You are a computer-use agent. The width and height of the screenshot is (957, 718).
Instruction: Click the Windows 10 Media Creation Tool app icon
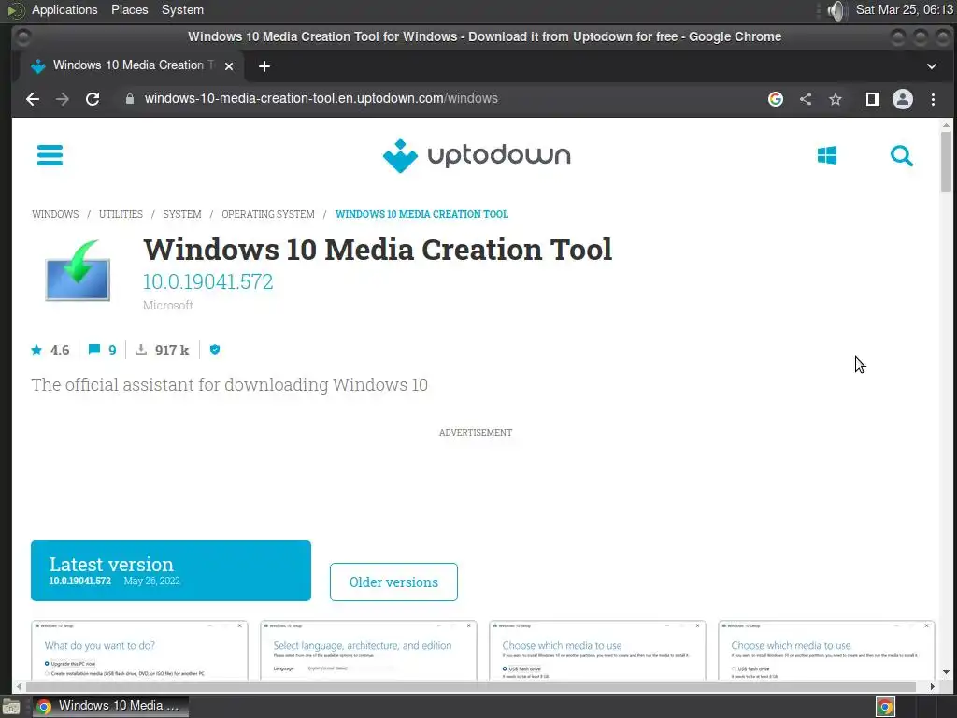pyautogui.click(x=78, y=270)
